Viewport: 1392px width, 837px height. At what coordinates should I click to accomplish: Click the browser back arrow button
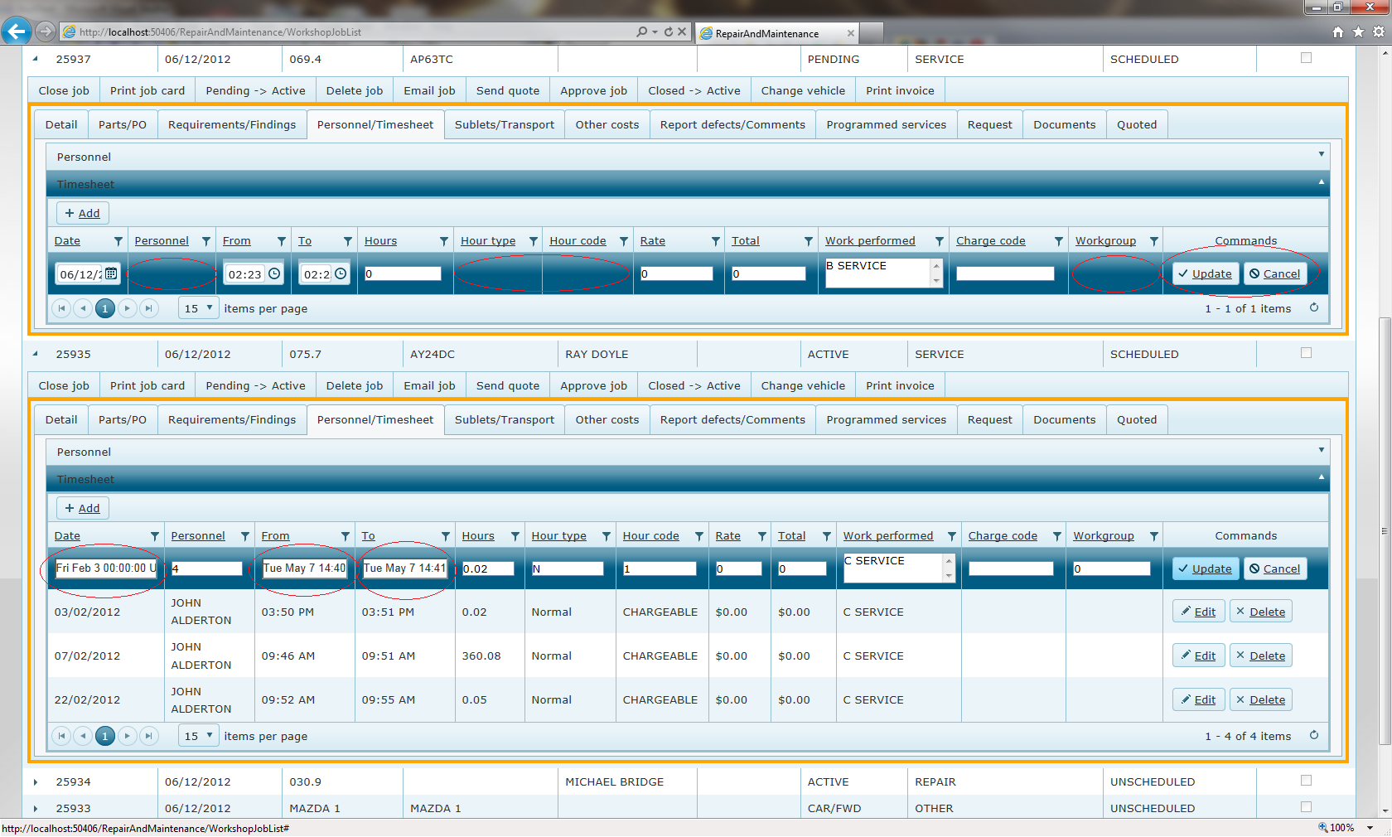click(x=16, y=31)
